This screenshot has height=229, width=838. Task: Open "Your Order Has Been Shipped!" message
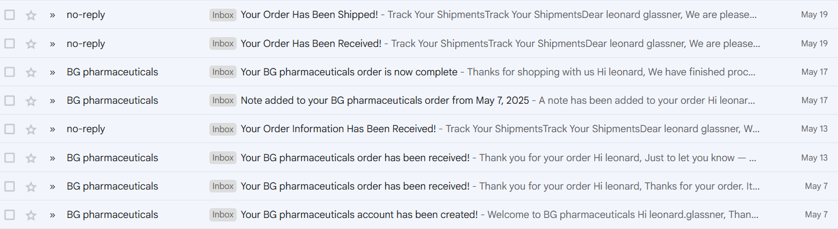point(309,14)
